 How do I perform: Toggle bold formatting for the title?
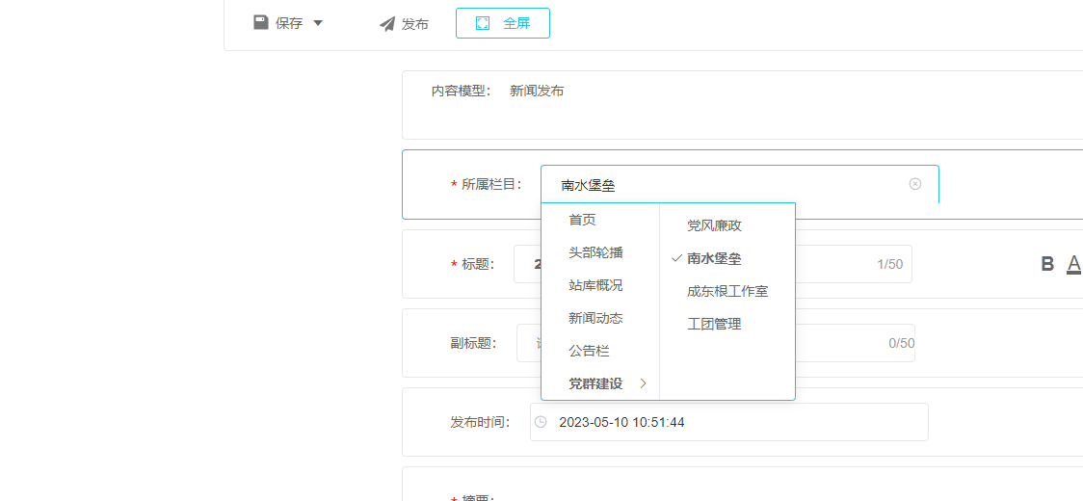click(x=1047, y=264)
